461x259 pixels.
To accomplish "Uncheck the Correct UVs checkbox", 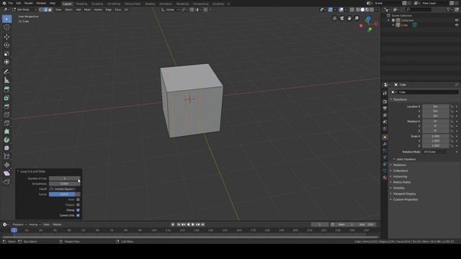I will pyautogui.click(x=78, y=216).
